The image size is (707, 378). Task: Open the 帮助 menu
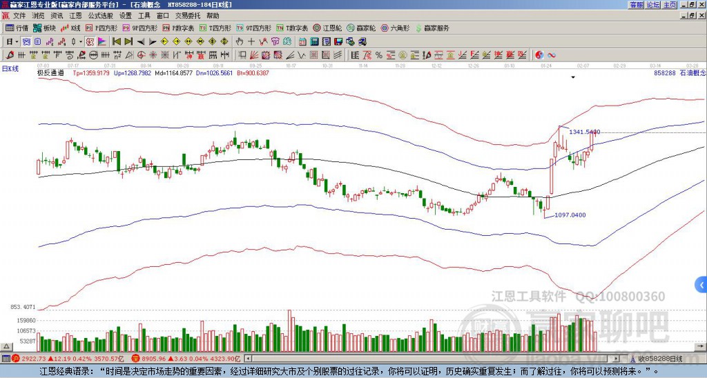coord(213,16)
